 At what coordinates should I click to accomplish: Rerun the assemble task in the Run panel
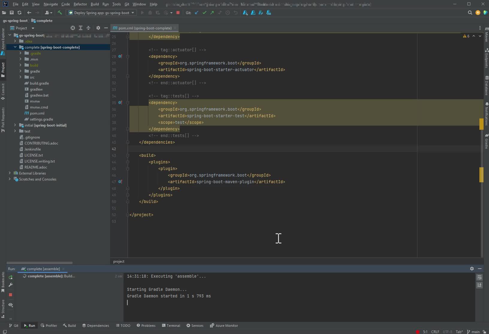10,277
